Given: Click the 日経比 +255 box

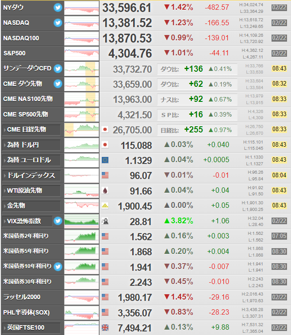Looking at the screenshot, I should point(197,130).
